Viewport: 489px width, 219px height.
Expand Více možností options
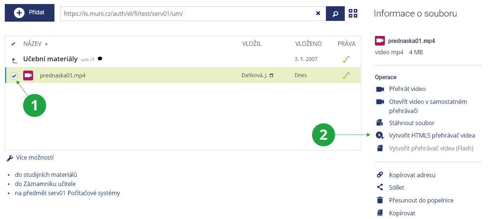[x=35, y=158]
